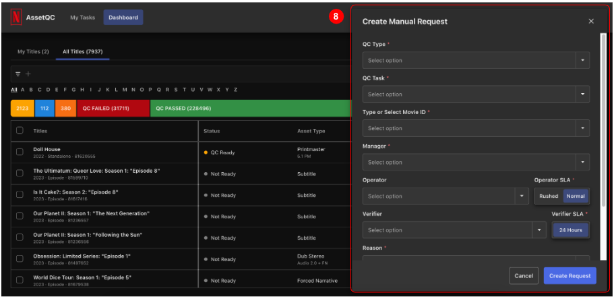The image size is (616, 299).
Task: Set Operator SLA to Normal
Action: (576, 196)
